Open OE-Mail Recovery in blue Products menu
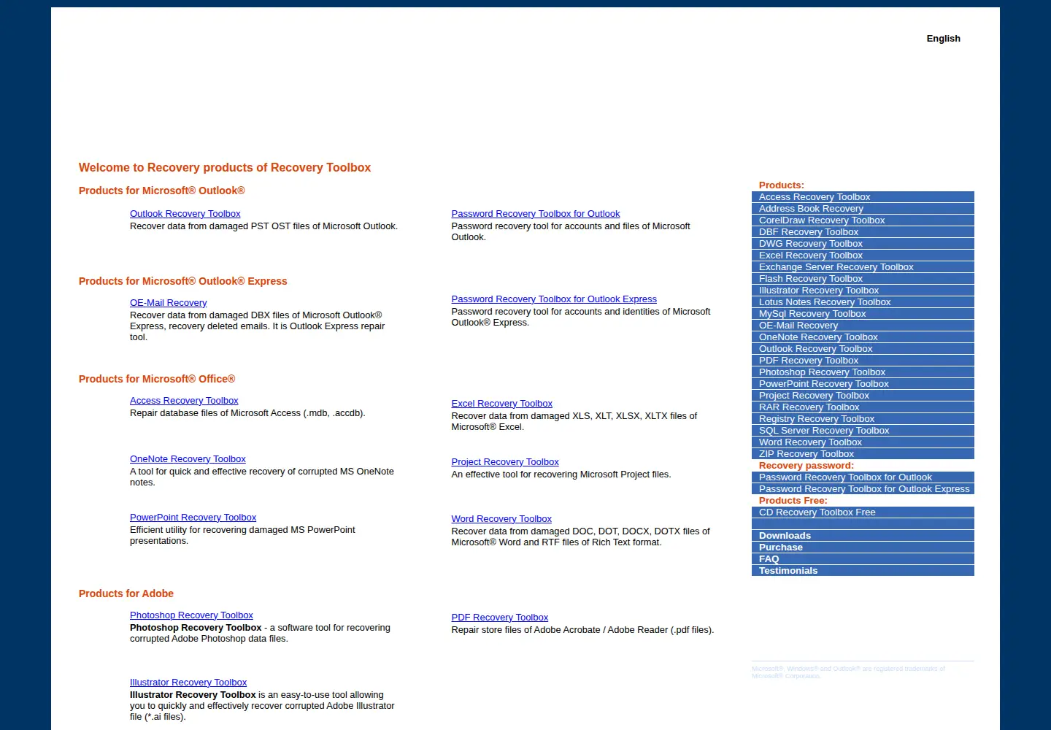Viewport: 1051px width, 730px height. (x=863, y=326)
